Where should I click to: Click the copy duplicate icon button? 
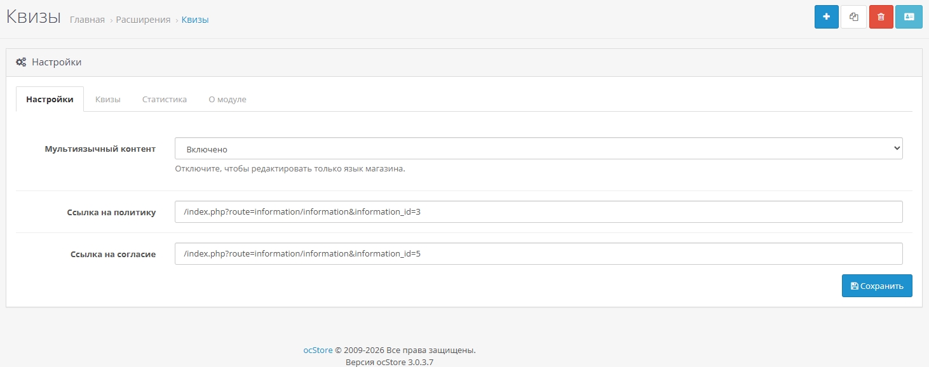[x=853, y=17]
